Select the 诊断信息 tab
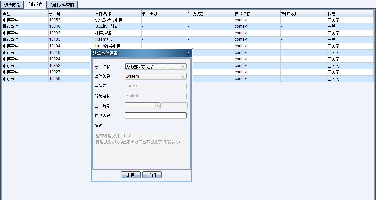This screenshot has width=376, height=200. 35,5
